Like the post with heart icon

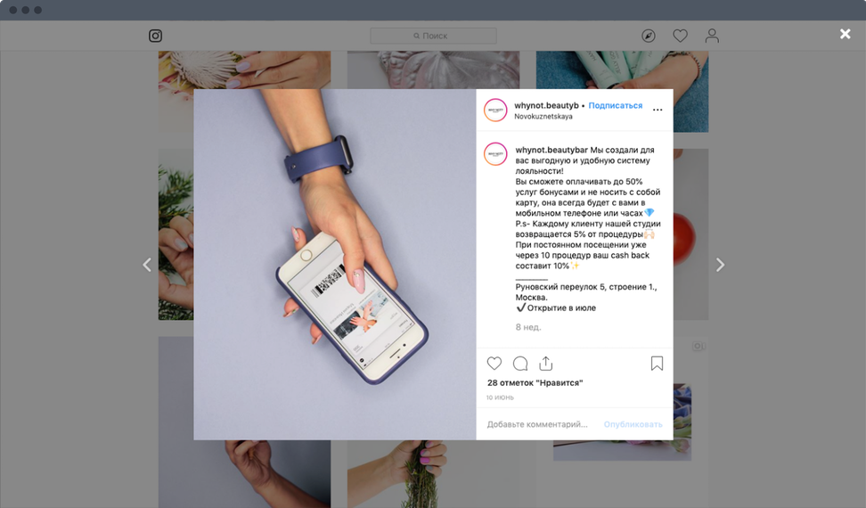click(494, 364)
